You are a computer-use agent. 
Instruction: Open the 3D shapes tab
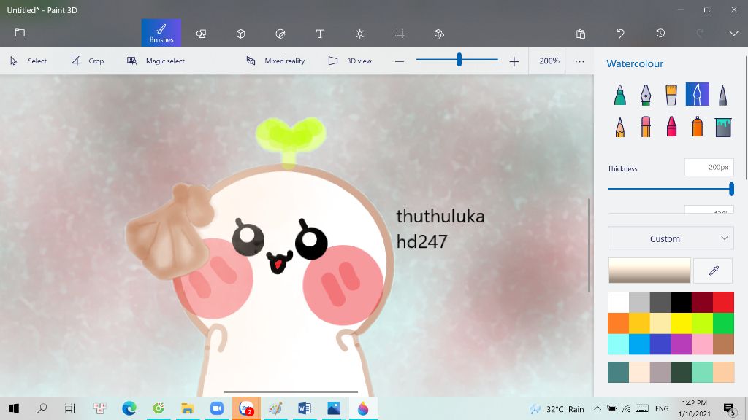pyautogui.click(x=241, y=34)
